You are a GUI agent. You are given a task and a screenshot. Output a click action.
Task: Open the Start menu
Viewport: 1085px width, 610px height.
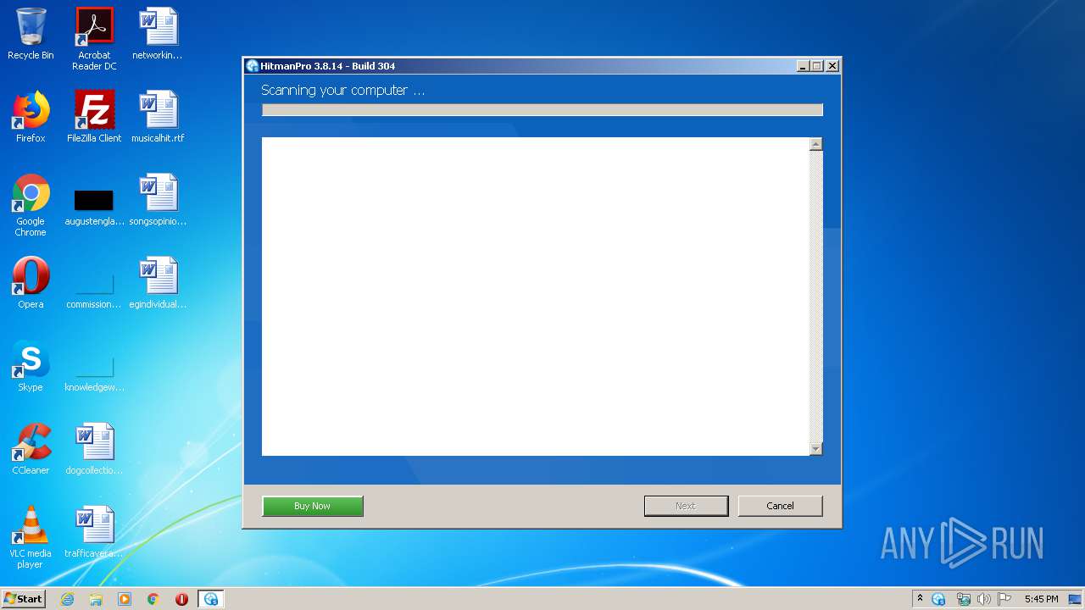pyautogui.click(x=24, y=599)
